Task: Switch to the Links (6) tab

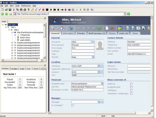Action: point(124,33)
